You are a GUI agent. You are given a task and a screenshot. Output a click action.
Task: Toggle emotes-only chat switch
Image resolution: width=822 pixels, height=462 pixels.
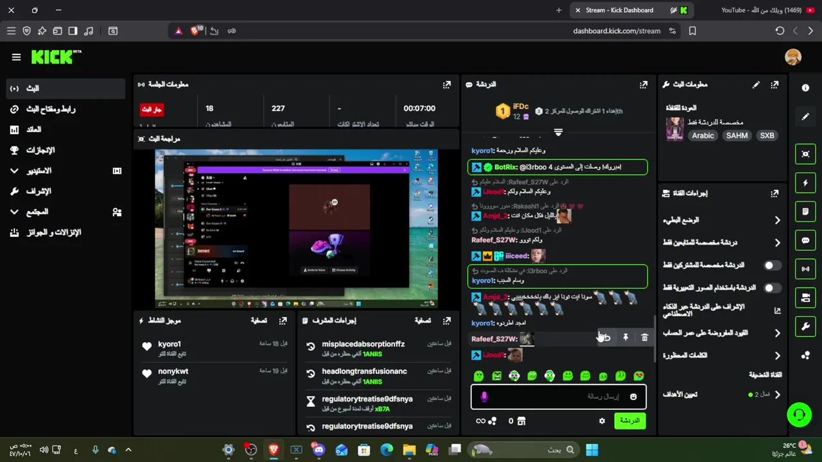point(773,288)
